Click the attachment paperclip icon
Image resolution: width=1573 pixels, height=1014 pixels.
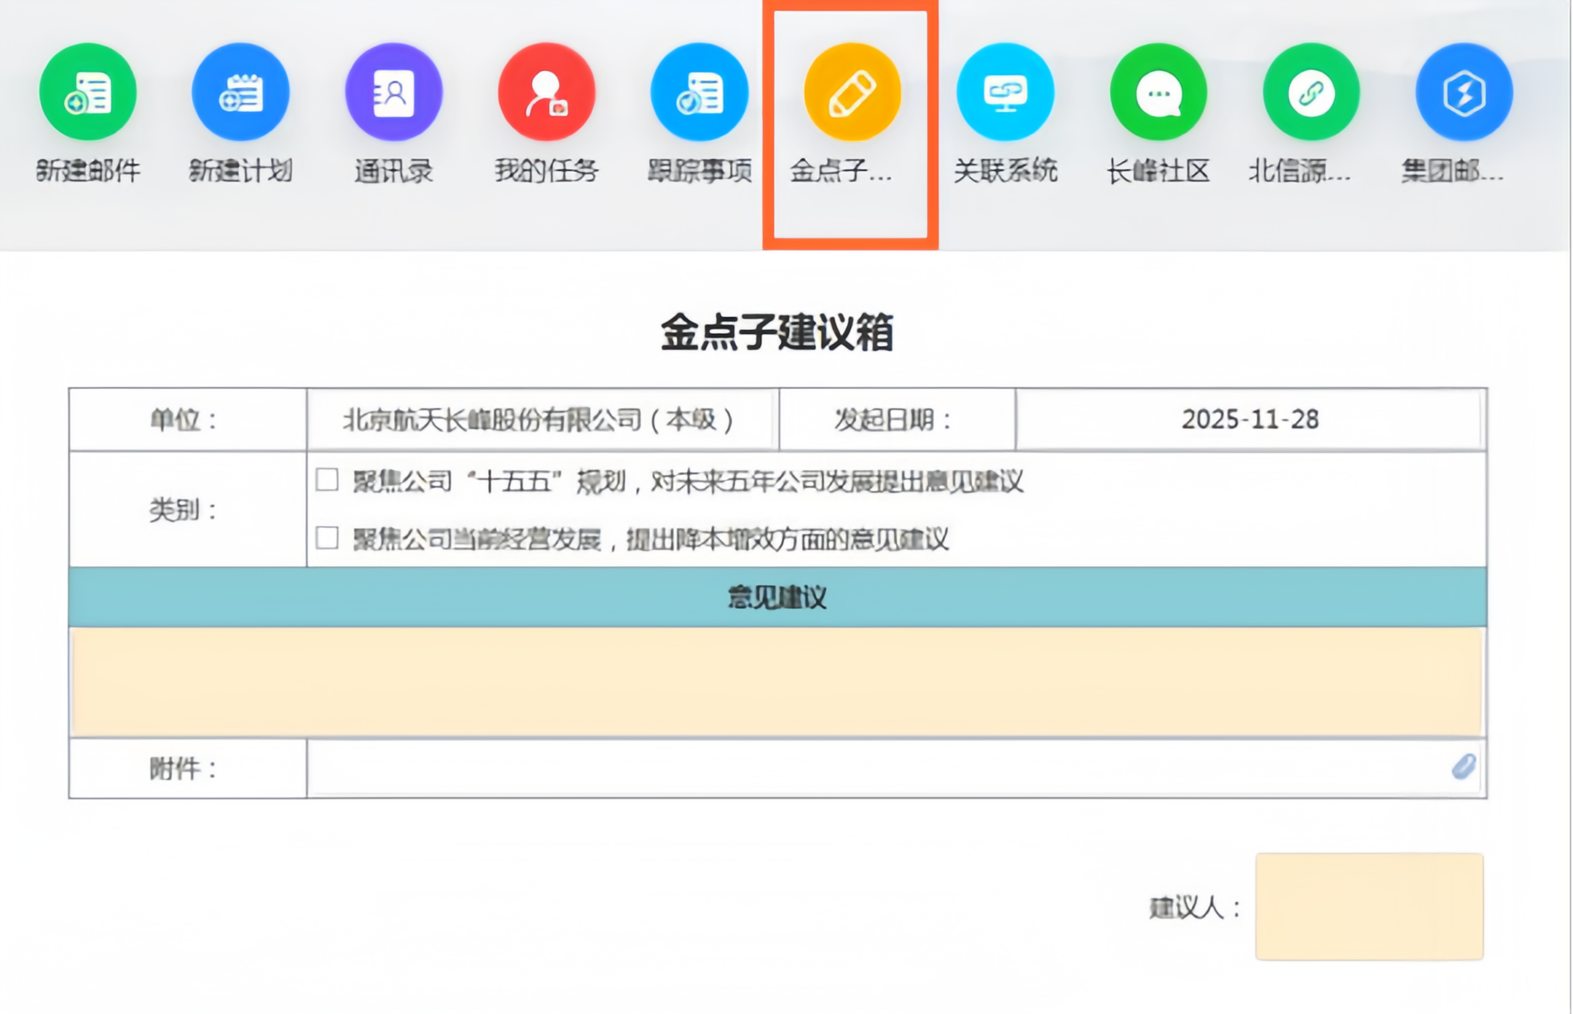tap(1464, 767)
